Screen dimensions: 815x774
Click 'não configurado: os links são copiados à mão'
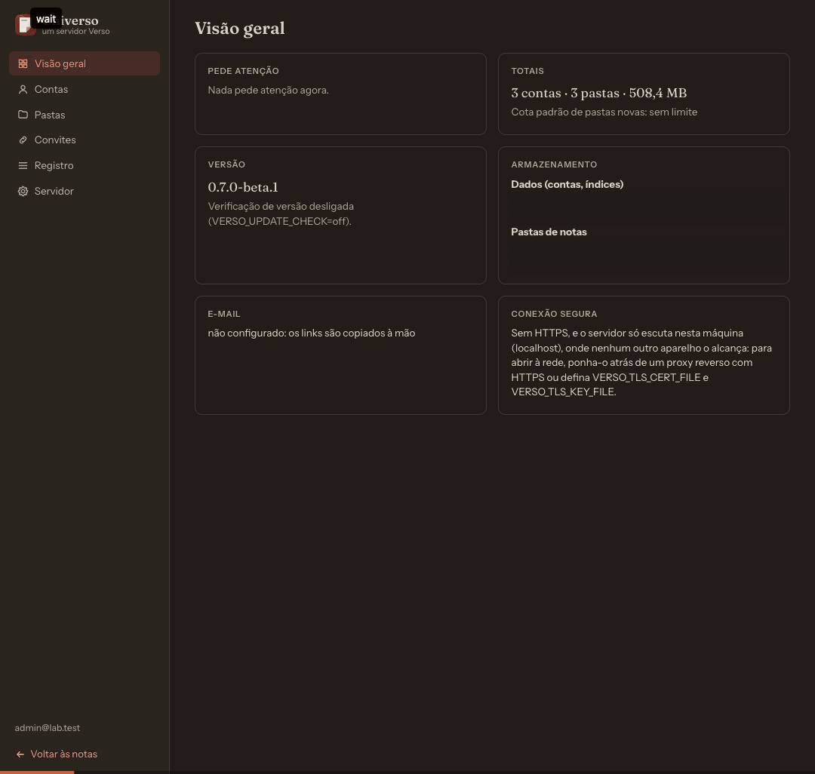point(312,333)
